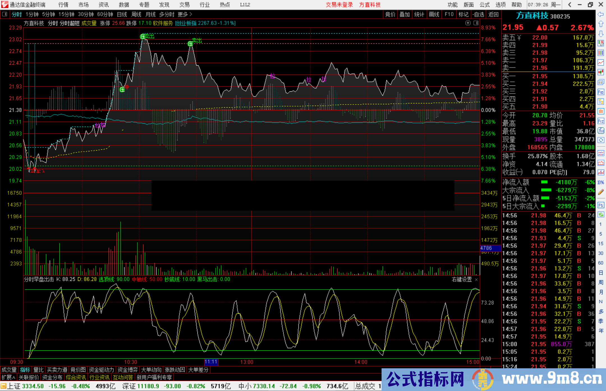
Task: Select the pencil drawing tool icon
Action: click(601, 192)
